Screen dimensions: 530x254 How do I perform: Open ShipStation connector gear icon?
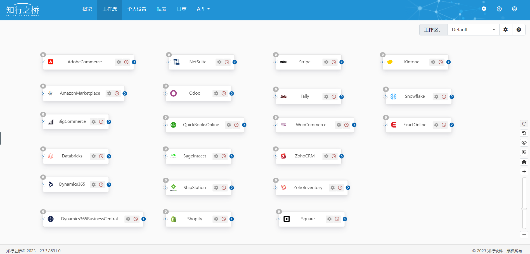pos(216,188)
